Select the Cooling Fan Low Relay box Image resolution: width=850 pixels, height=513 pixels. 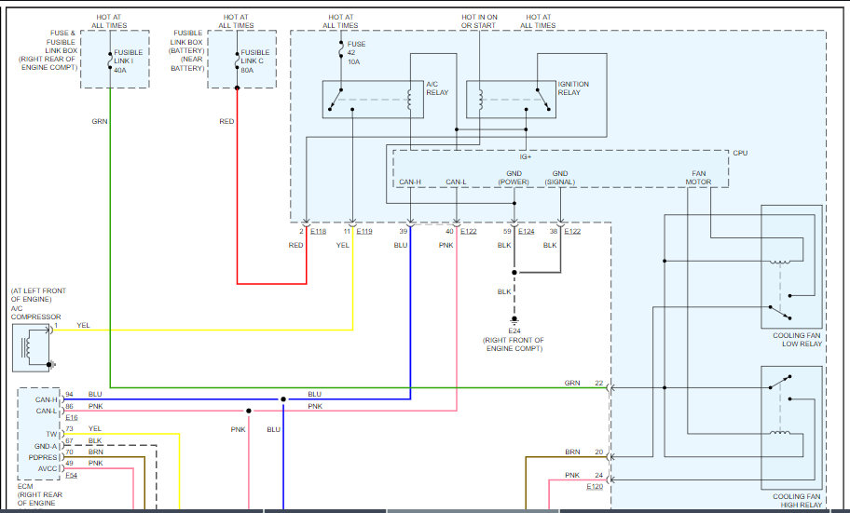point(791,266)
